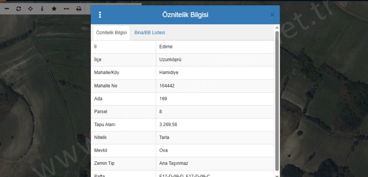This screenshot has width=368, height=177.
Task: Click the Tarla value in Nitelik row
Action: coord(164,137)
